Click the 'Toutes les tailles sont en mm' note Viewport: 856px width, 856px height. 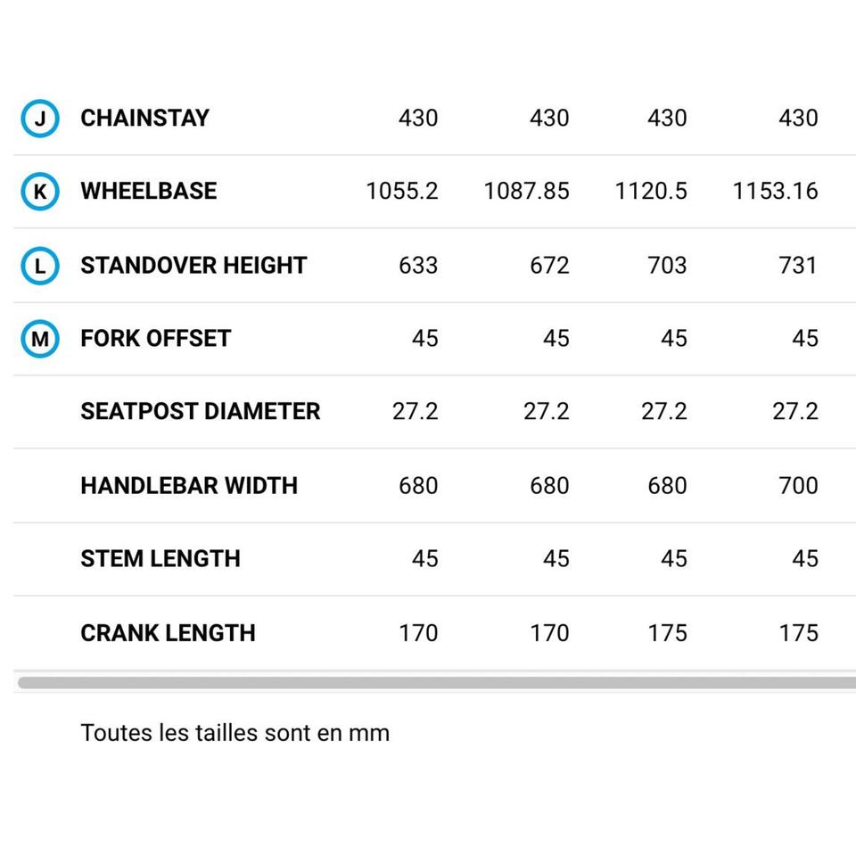click(235, 733)
